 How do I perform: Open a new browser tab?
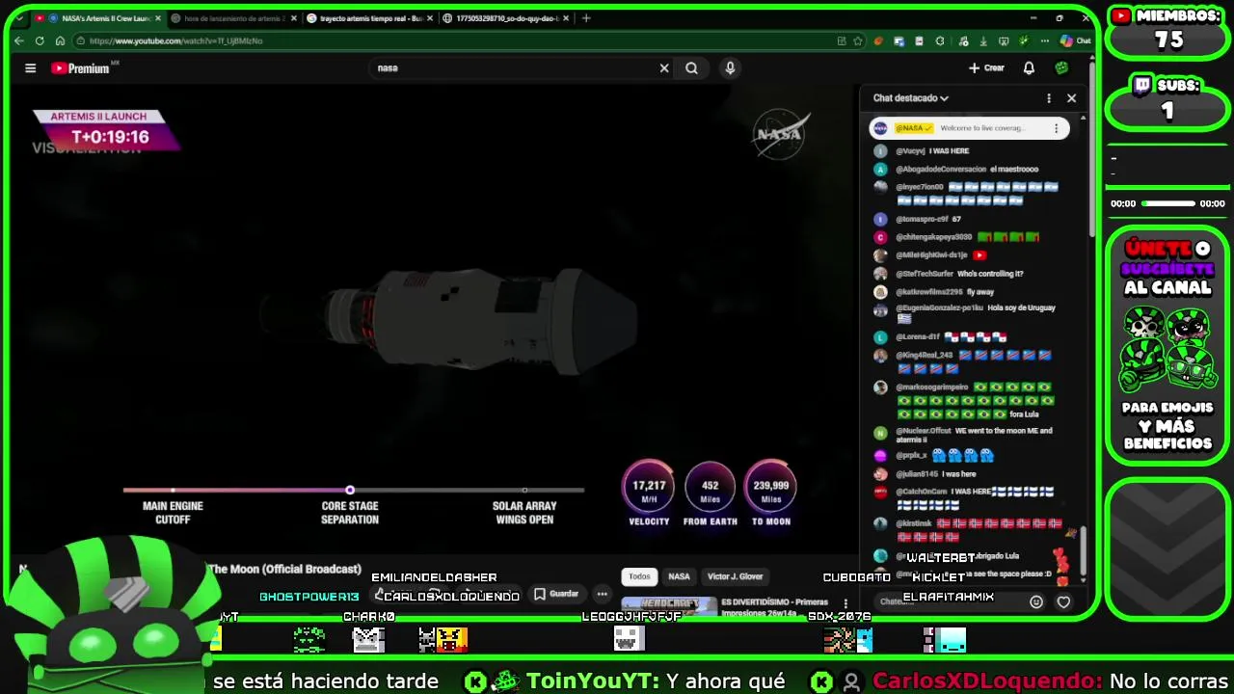click(x=586, y=18)
